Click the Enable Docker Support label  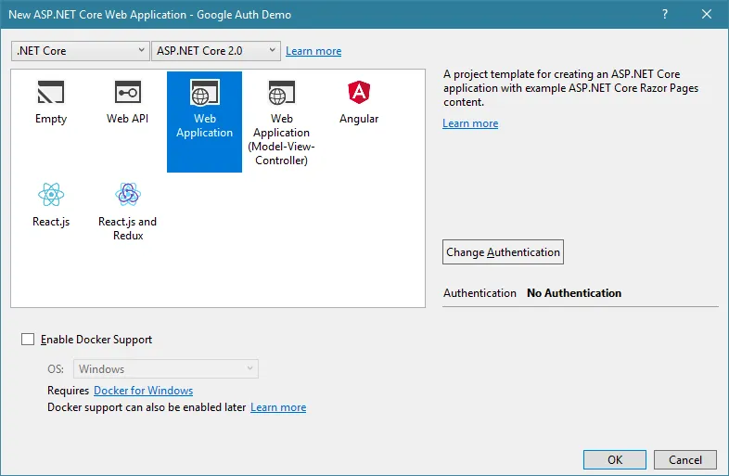tap(96, 340)
